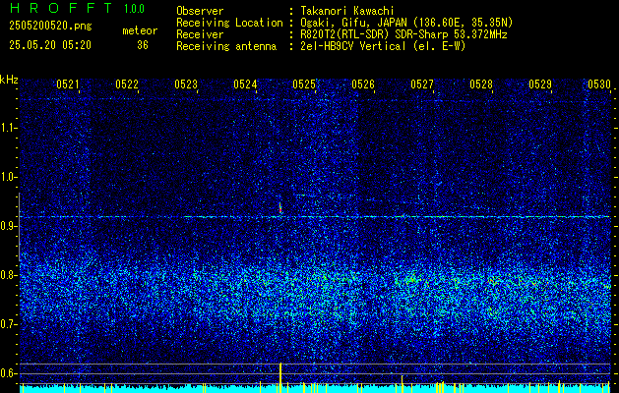Image resolution: width=619 pixels, height=393 pixels.
Task: Click the meteor label
Action: pyautogui.click(x=140, y=30)
